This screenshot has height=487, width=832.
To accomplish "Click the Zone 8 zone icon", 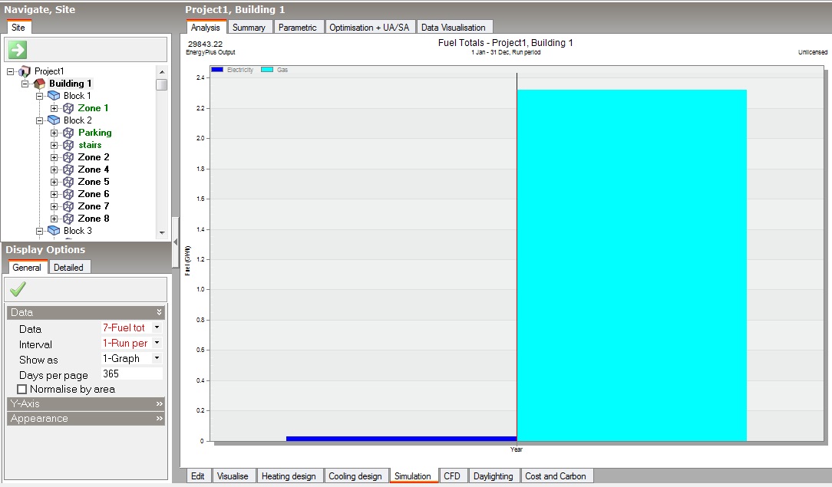I will pos(68,219).
